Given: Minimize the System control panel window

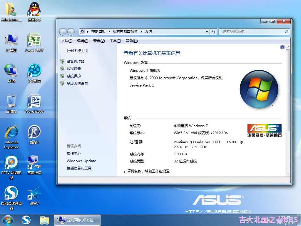Looking at the screenshot, I should click(265, 21).
